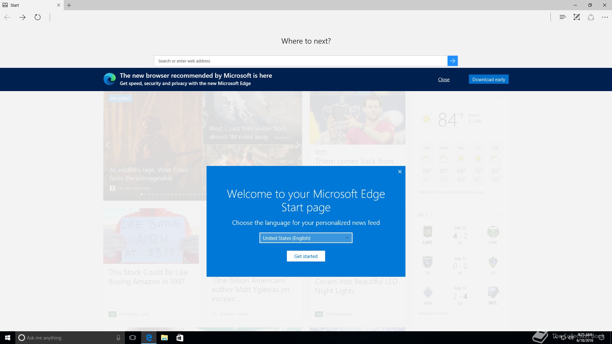Click the LA team logo

(493, 262)
